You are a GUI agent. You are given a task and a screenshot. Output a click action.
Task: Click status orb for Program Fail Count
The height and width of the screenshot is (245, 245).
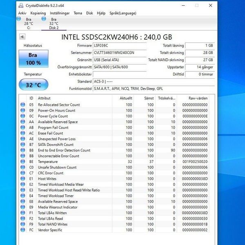pos(23,127)
